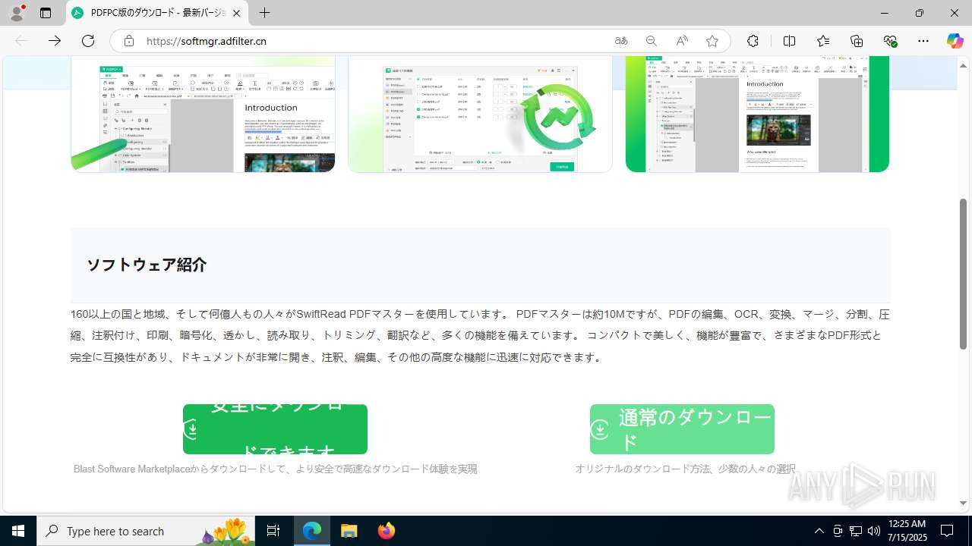The image size is (972, 546).
Task: Click the scrollbar down arrow
Action: [964, 504]
